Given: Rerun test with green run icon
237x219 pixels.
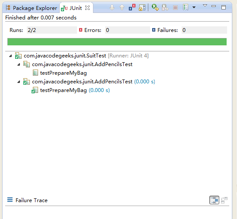Looking at the screenshot, I should [155, 7].
